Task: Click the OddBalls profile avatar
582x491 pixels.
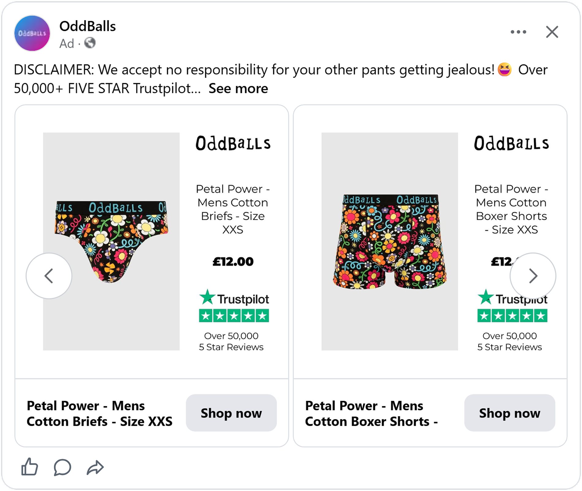Action: pos(32,33)
